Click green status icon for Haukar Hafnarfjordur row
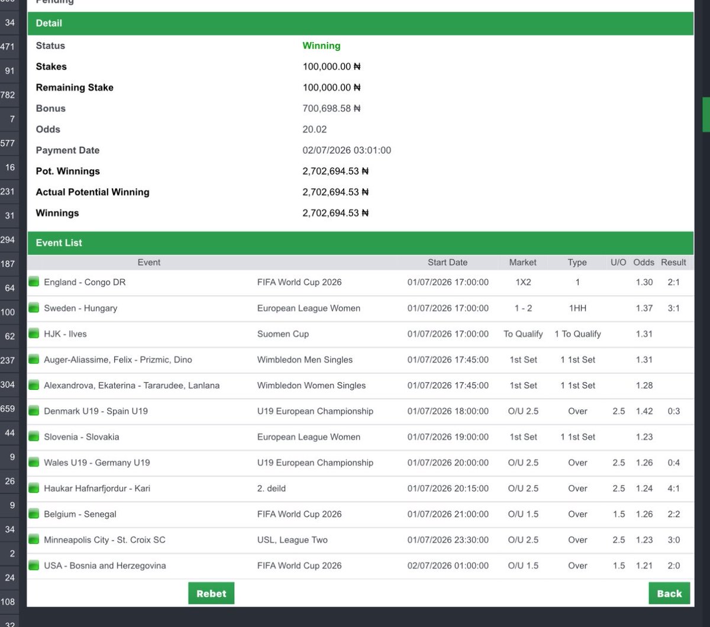Screen dimensions: 710x627 34,488
